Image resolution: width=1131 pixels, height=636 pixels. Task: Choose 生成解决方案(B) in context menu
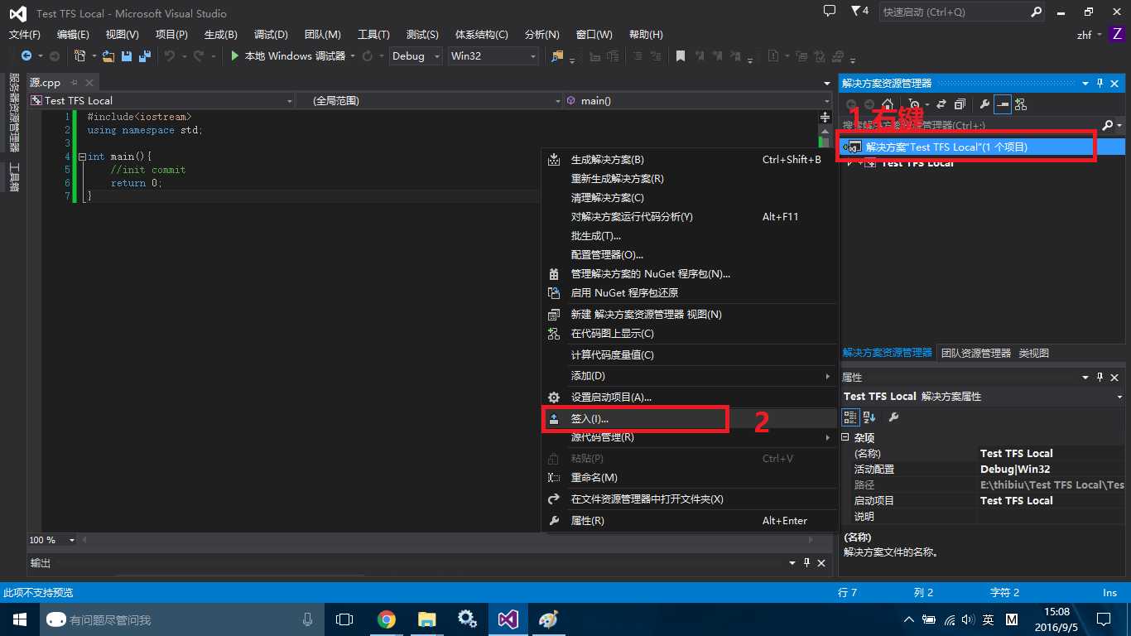[689, 160]
